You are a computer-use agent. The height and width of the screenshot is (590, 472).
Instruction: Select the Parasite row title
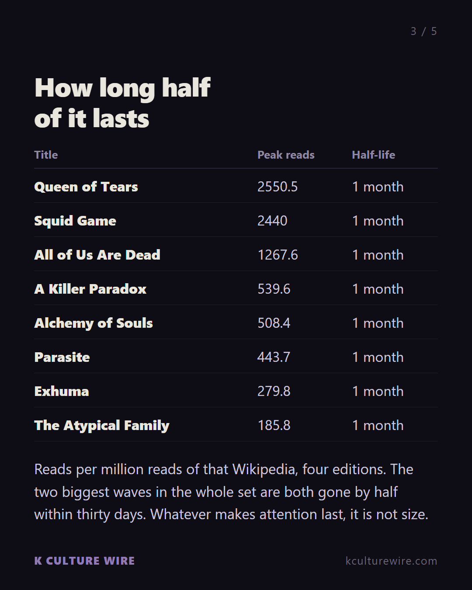62,357
